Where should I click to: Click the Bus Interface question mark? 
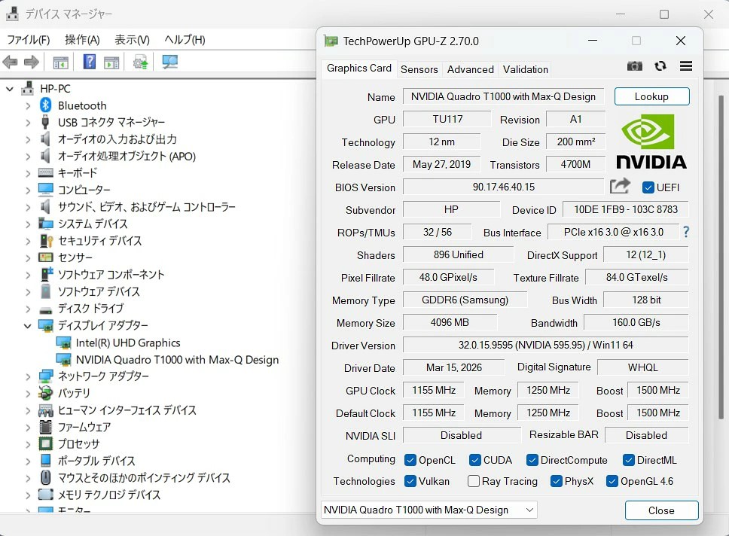tap(686, 232)
